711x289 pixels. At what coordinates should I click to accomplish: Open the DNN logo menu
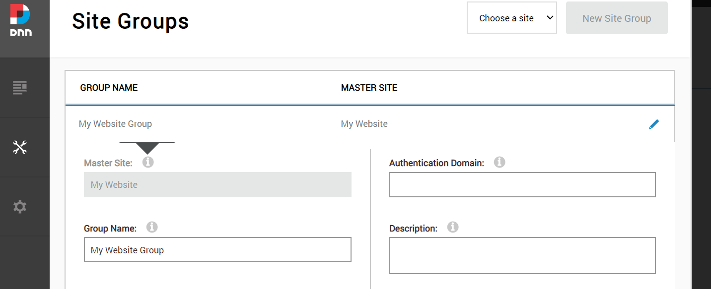point(20,20)
